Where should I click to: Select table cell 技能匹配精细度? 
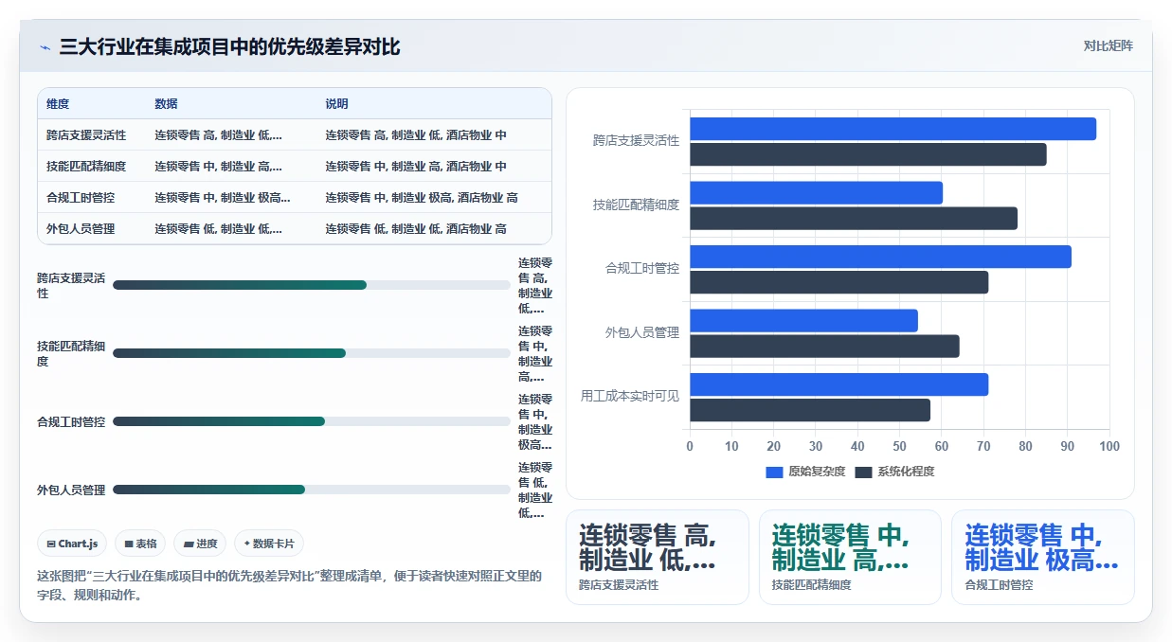pyautogui.click(x=86, y=167)
